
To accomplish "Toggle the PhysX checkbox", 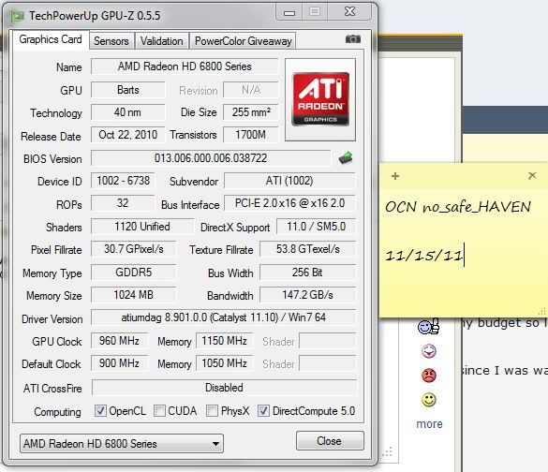I will click(x=212, y=410).
